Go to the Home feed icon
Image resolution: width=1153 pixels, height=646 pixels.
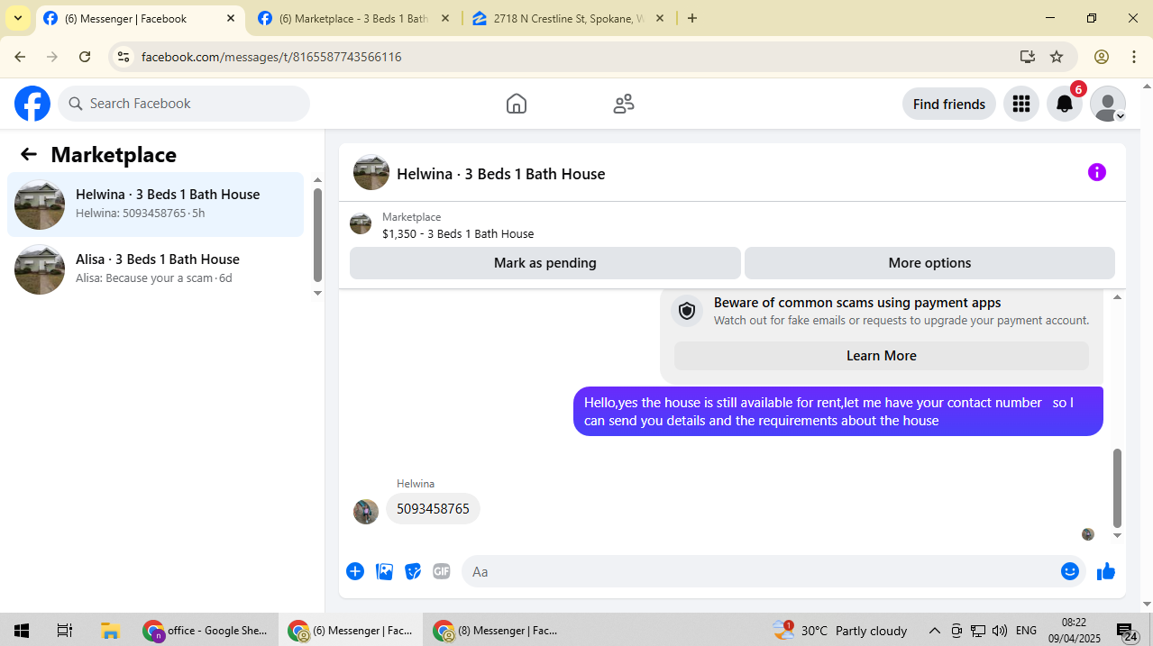(x=517, y=104)
